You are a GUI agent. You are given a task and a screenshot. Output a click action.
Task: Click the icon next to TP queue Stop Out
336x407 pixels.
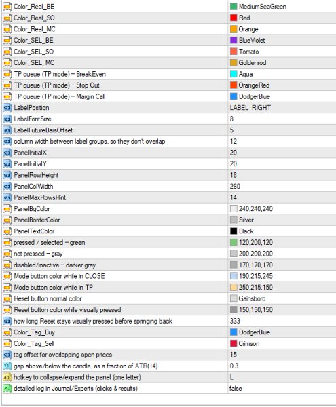coord(7,85)
